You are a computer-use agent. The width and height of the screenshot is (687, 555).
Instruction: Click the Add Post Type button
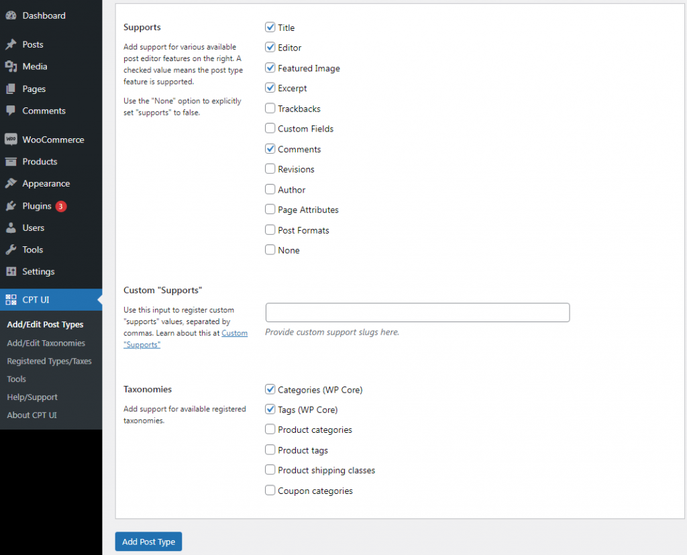148,541
